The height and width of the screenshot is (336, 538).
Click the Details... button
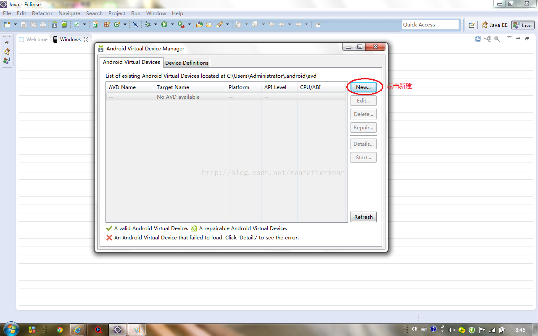tap(364, 144)
